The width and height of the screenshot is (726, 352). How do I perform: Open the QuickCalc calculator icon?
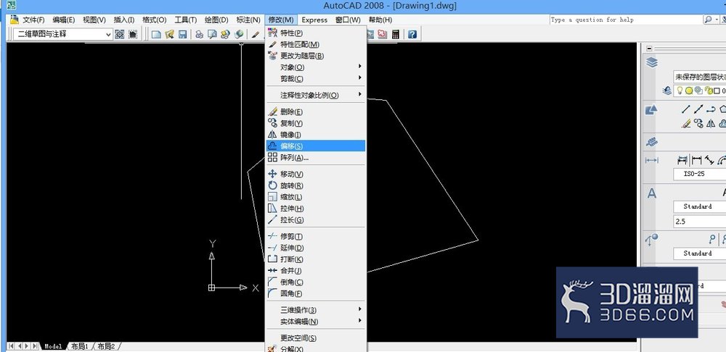click(396, 34)
